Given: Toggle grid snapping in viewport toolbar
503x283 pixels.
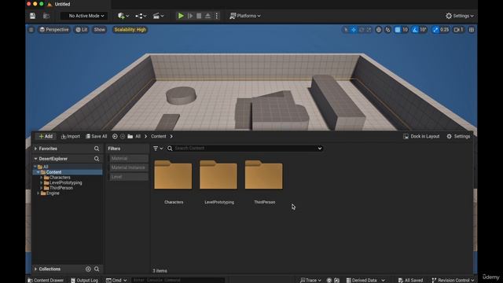Looking at the screenshot, I should [398, 30].
